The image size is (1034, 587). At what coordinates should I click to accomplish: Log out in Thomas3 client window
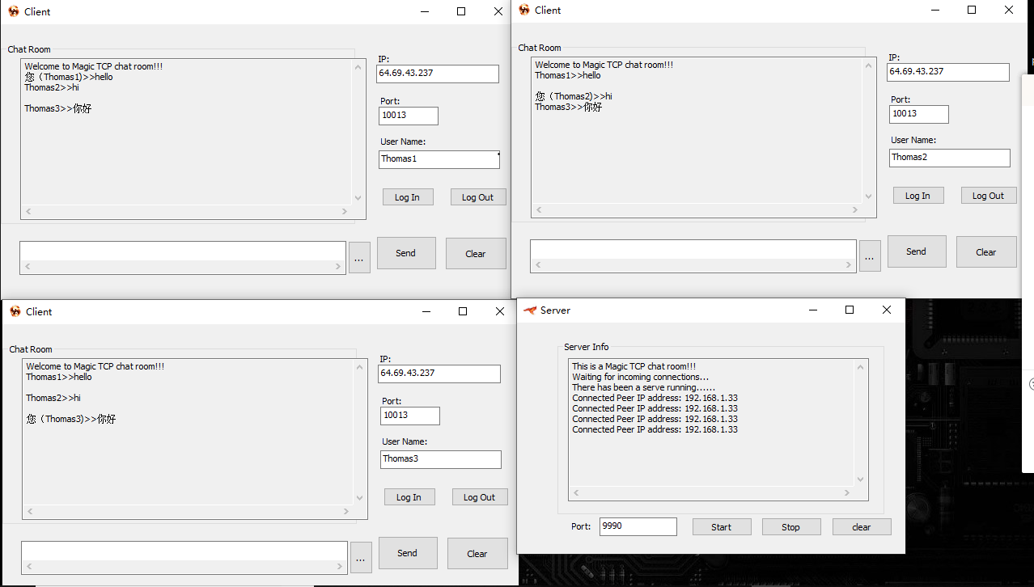(480, 497)
